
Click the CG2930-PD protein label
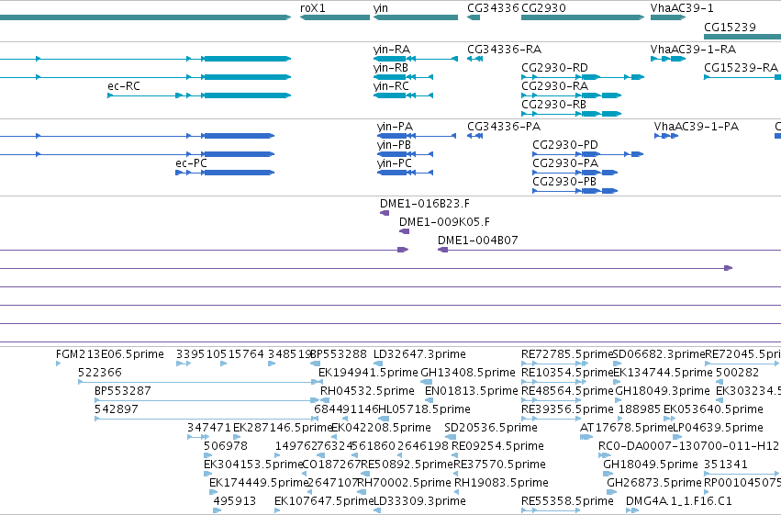click(x=565, y=145)
